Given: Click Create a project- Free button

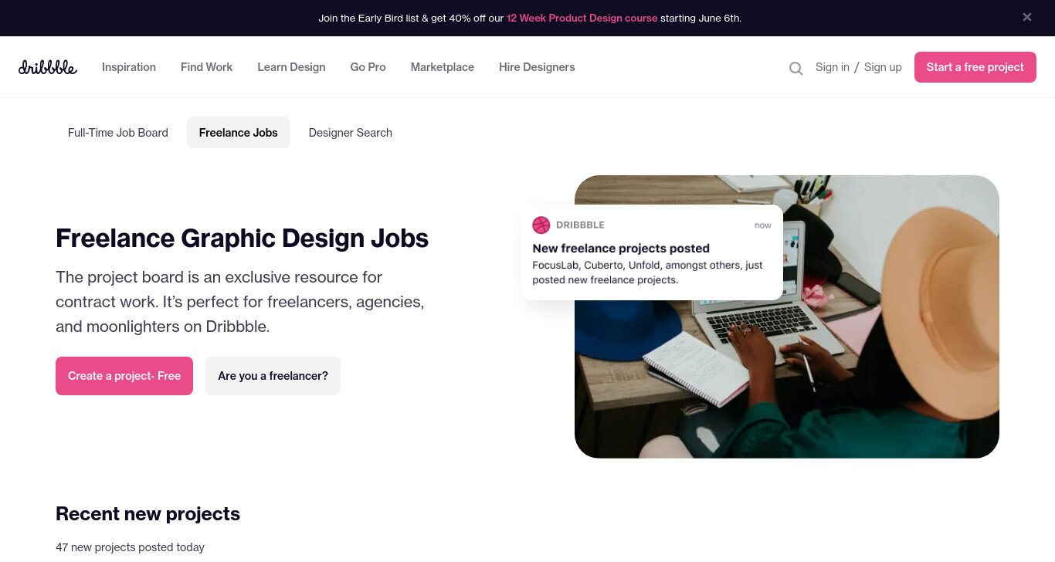Looking at the screenshot, I should [x=124, y=376].
